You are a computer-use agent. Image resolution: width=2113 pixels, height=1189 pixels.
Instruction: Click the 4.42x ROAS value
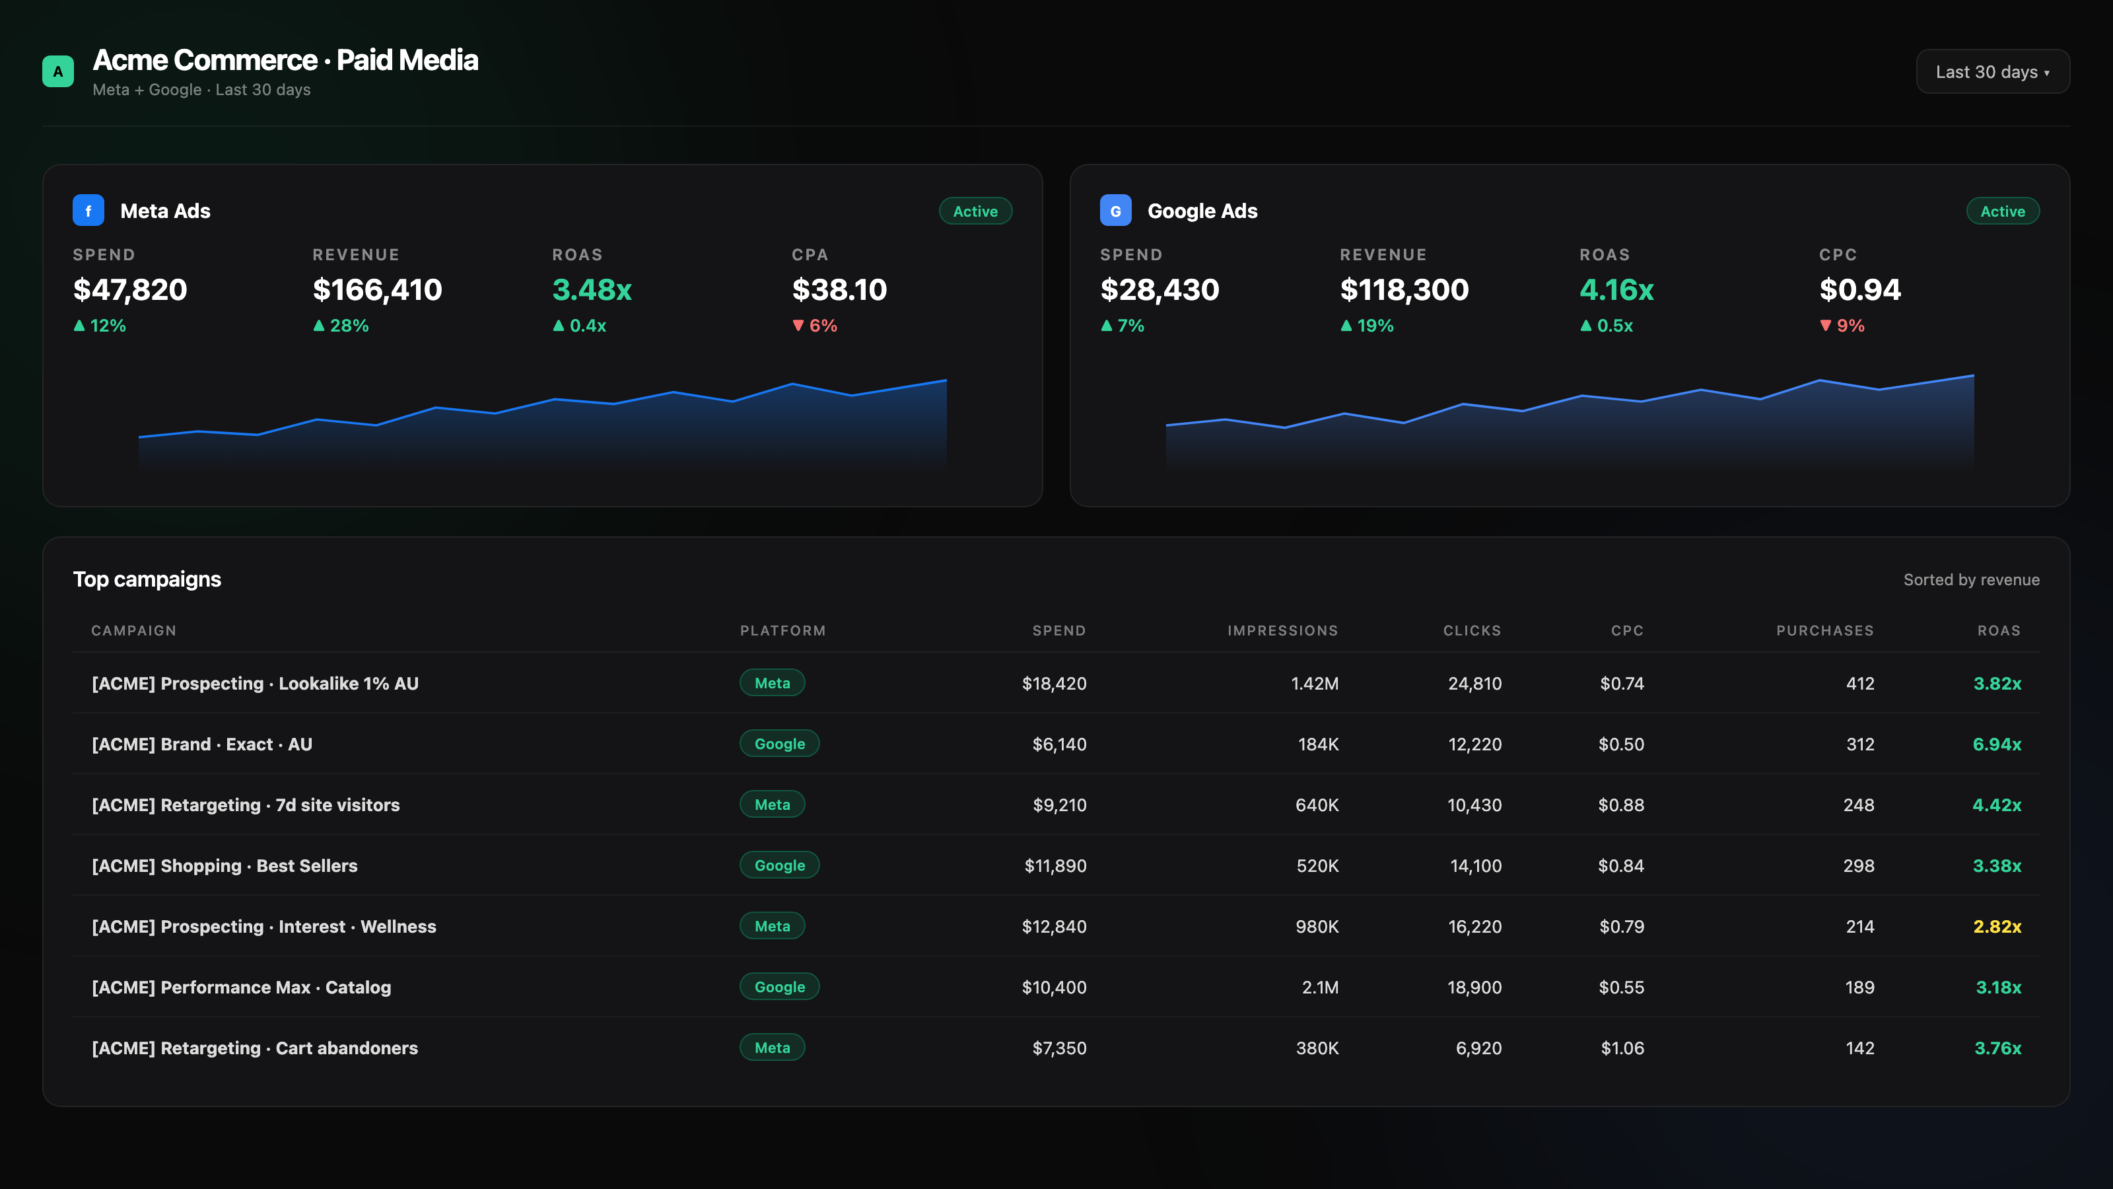(x=1997, y=804)
